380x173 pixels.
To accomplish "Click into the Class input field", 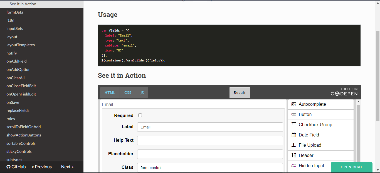I will click(210, 168).
